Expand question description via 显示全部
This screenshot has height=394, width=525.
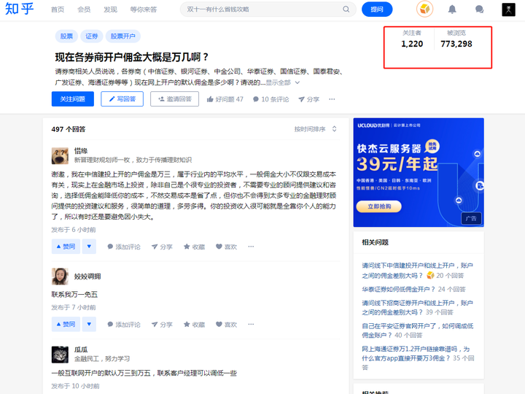click(282, 82)
